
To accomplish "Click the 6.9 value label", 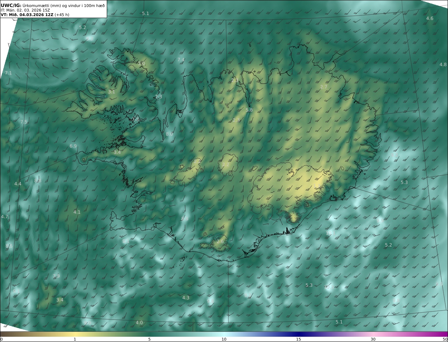I will click(x=73, y=146).
